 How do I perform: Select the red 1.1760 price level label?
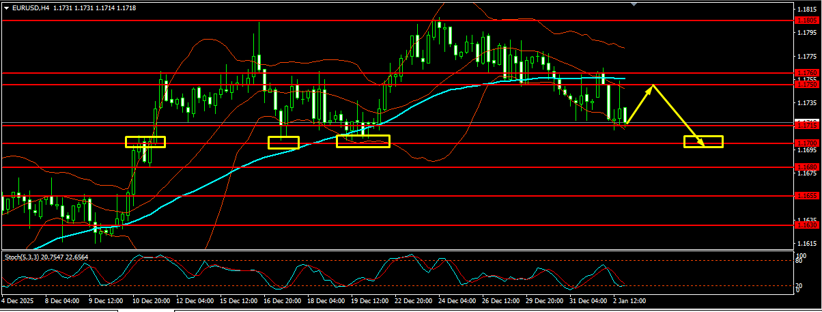(807, 72)
